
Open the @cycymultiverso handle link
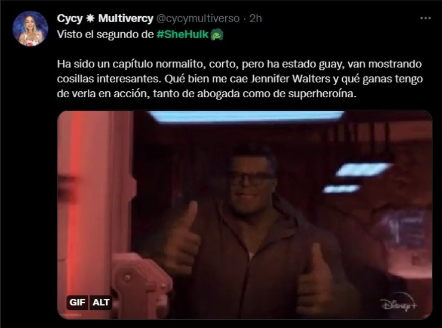pos(198,18)
